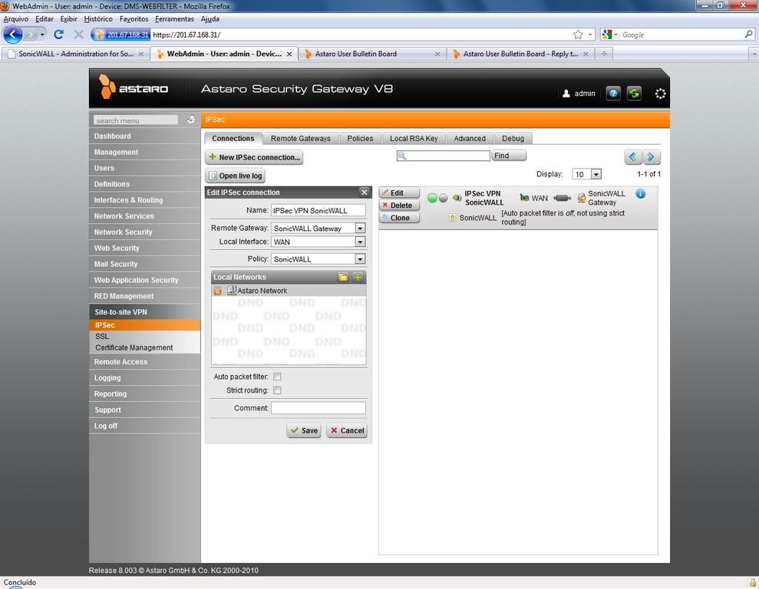This screenshot has width=759, height=589.
Task: Click New IPSec connection button
Action: tap(254, 157)
